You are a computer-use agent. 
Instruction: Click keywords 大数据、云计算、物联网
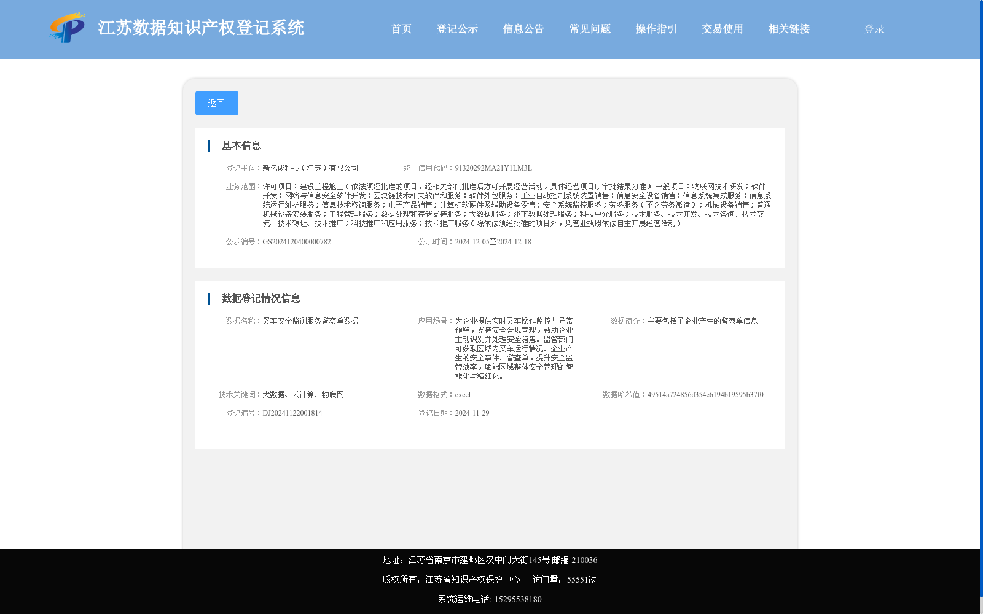[x=304, y=395]
